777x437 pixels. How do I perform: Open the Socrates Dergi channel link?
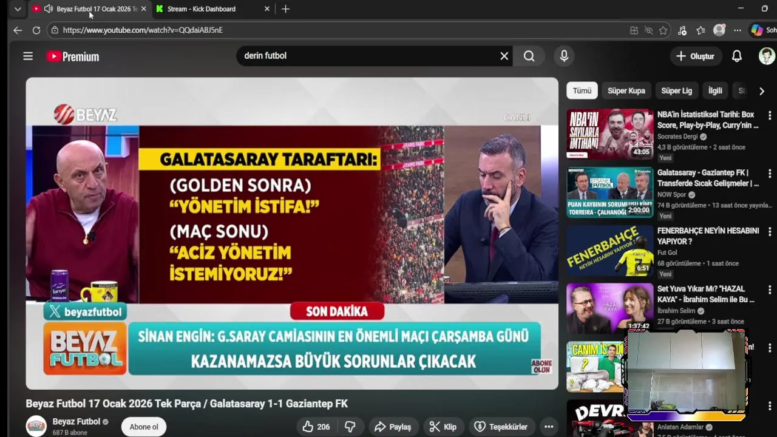click(677, 137)
